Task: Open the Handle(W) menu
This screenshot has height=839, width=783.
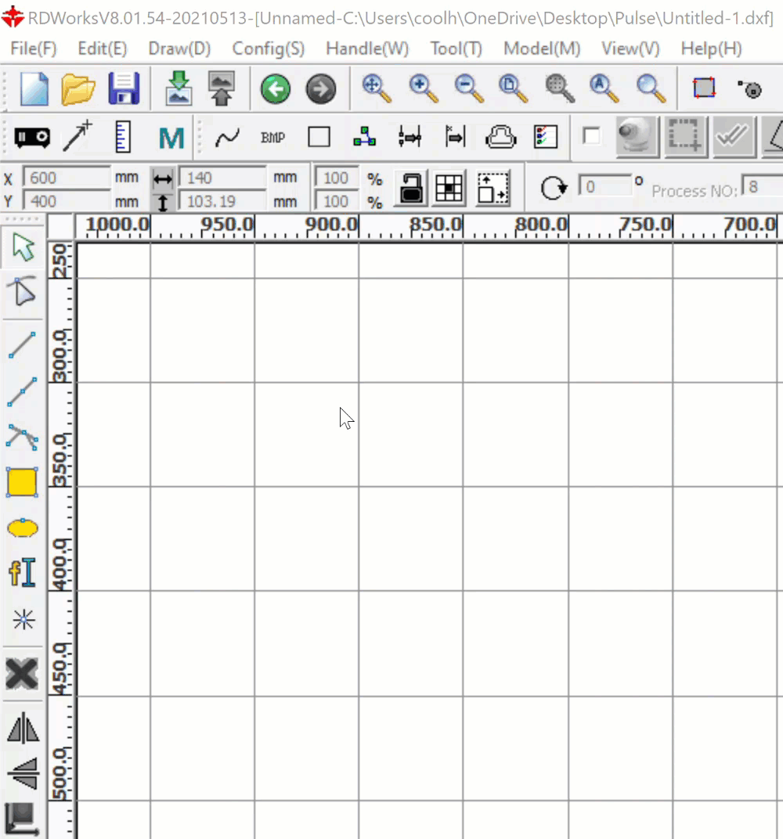Action: 367,49
